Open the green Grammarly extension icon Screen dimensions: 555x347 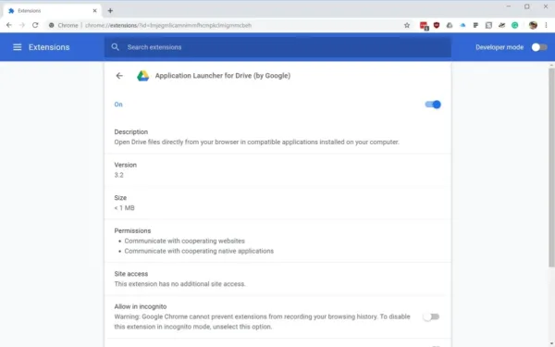point(514,25)
